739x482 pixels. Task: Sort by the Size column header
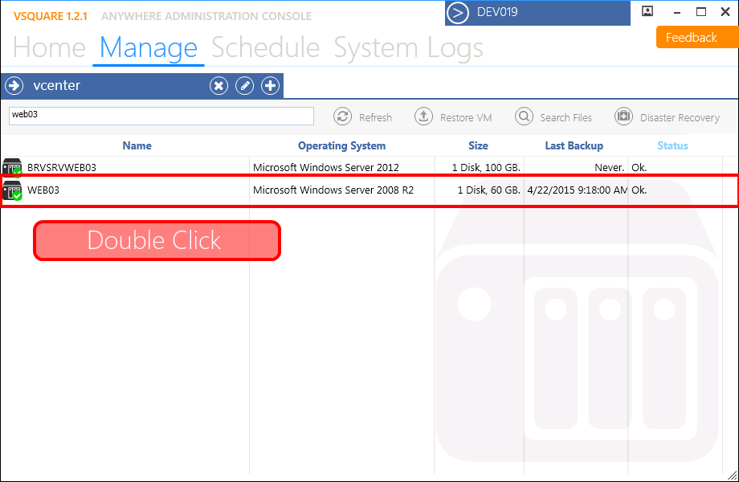click(478, 145)
